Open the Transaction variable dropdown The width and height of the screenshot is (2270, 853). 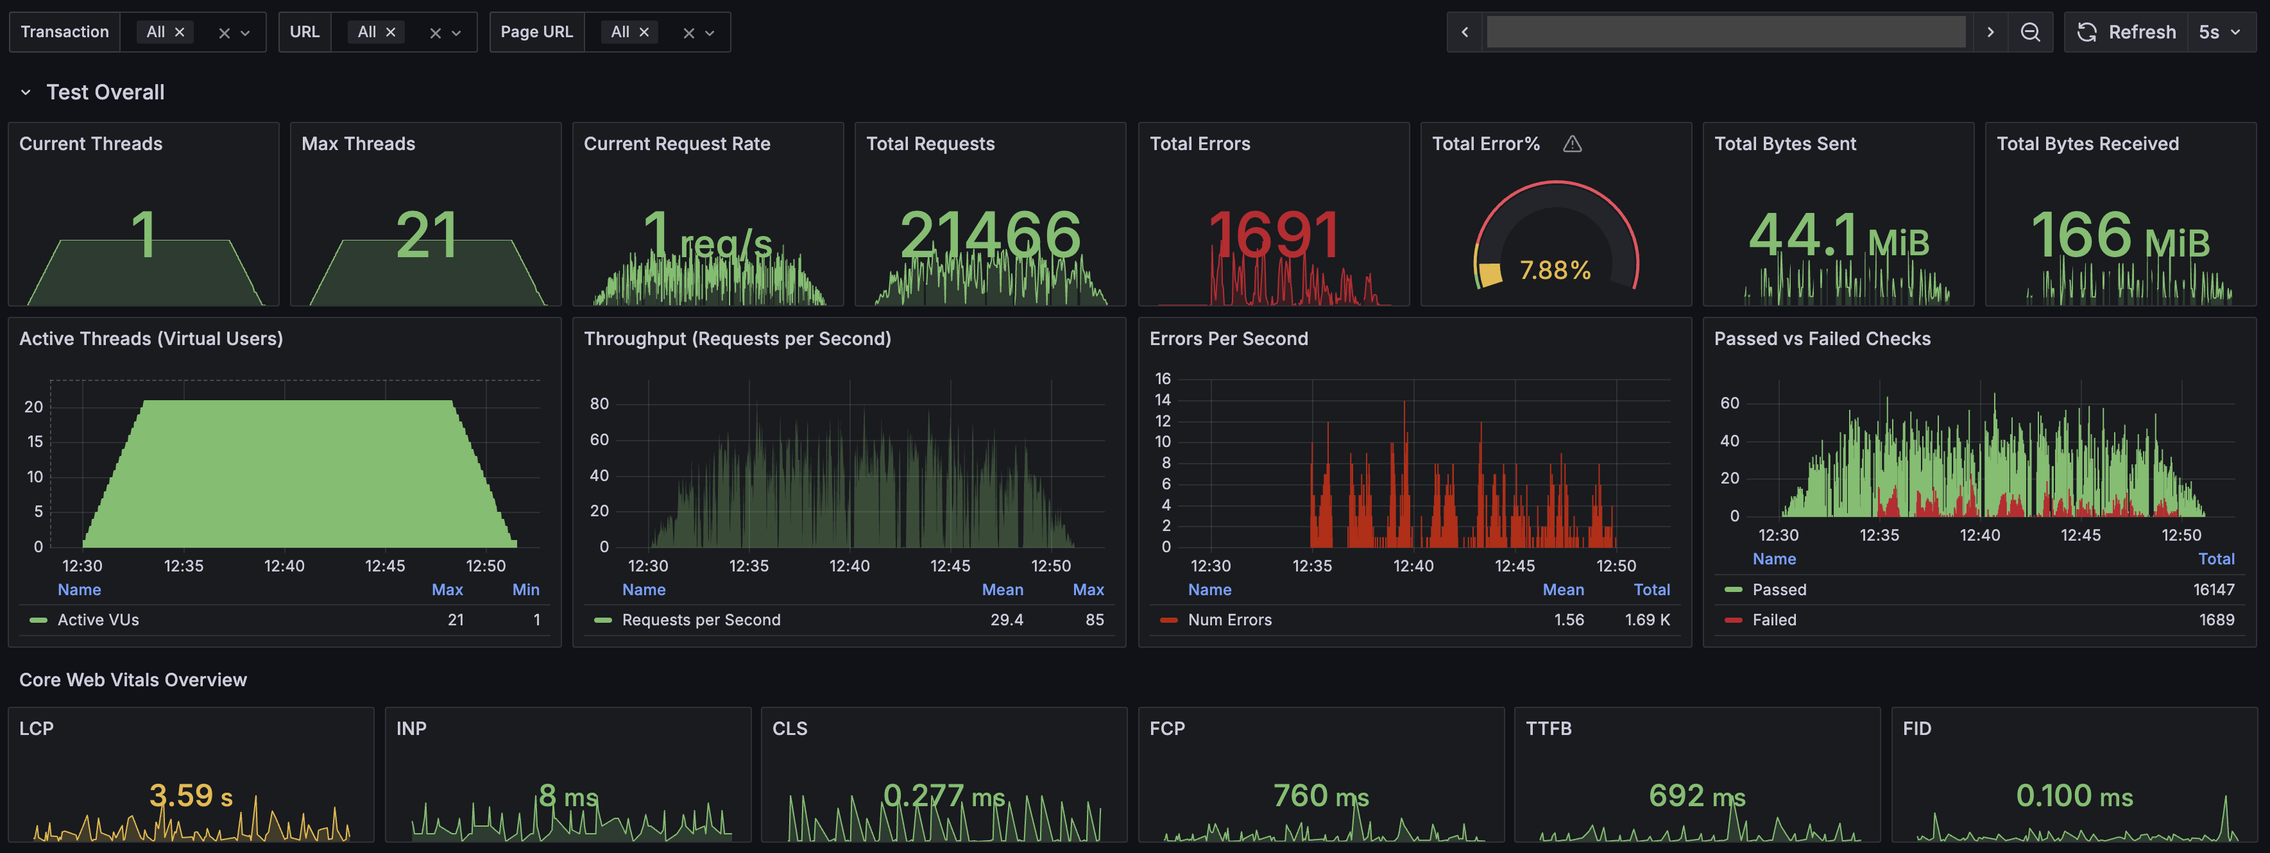245,33
